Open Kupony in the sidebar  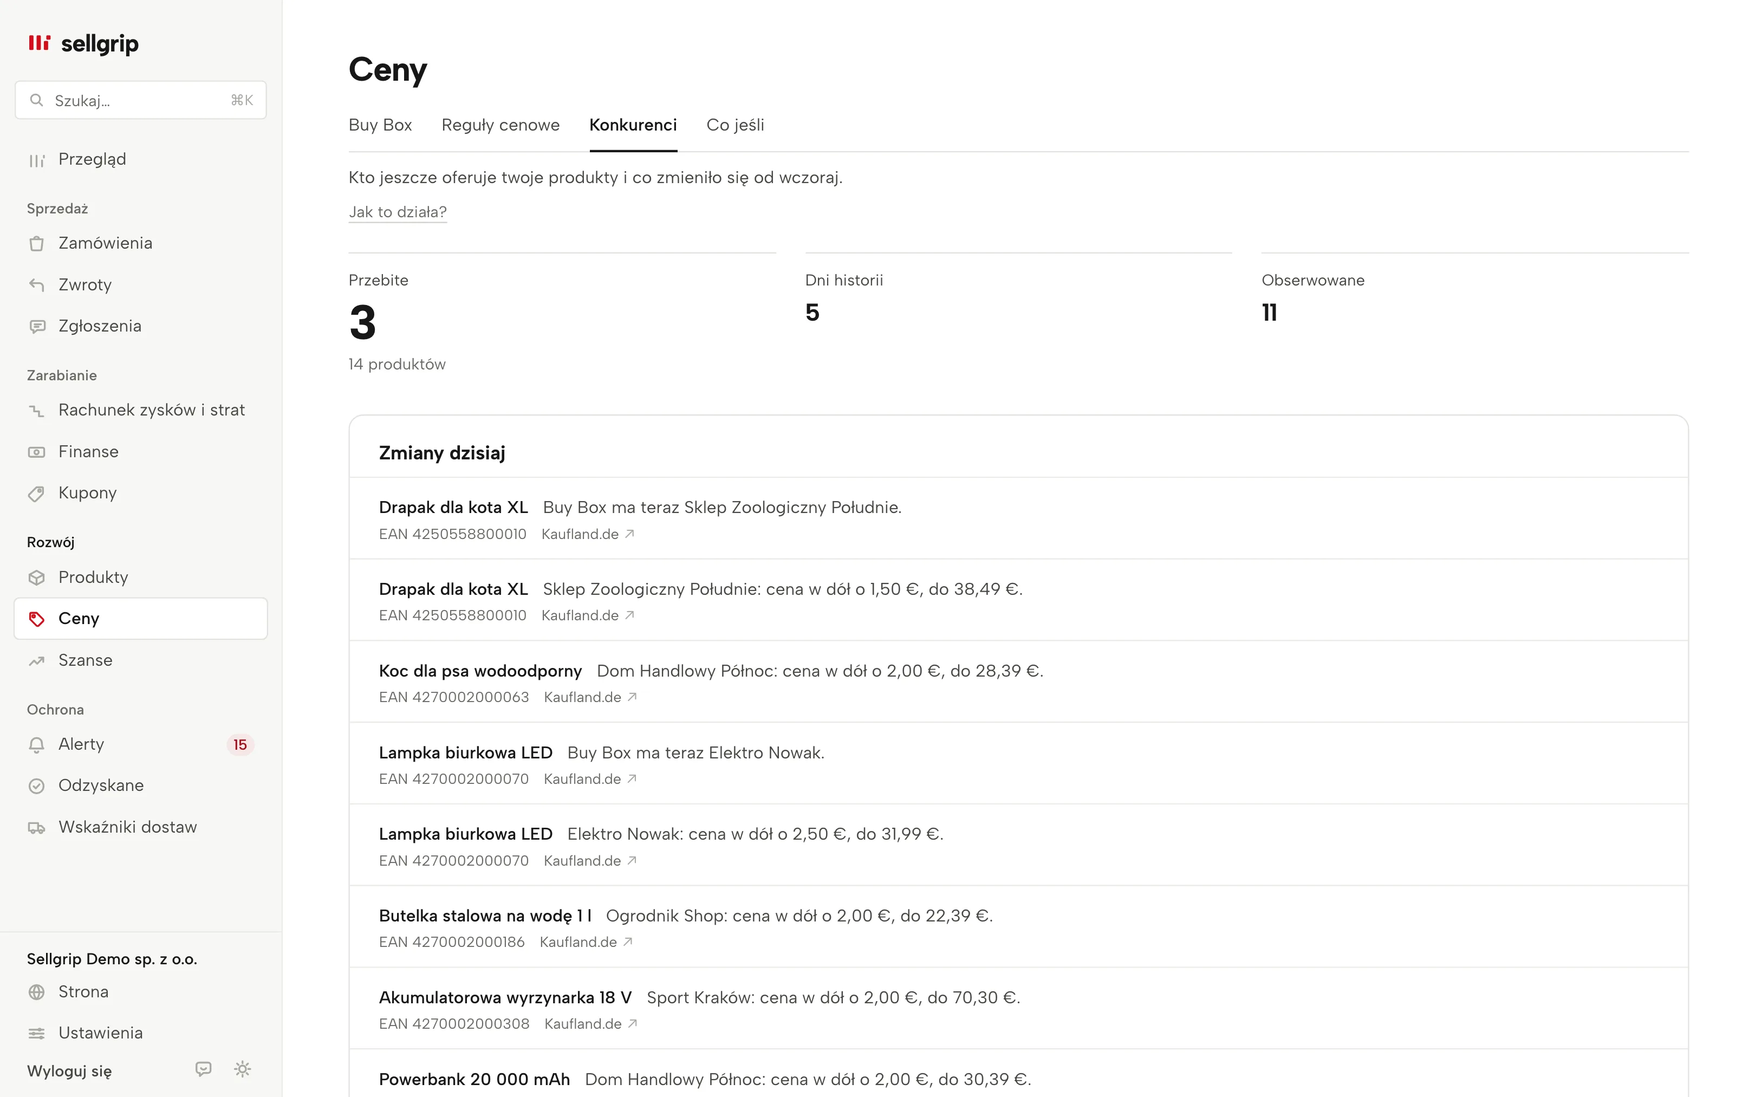pos(141,492)
